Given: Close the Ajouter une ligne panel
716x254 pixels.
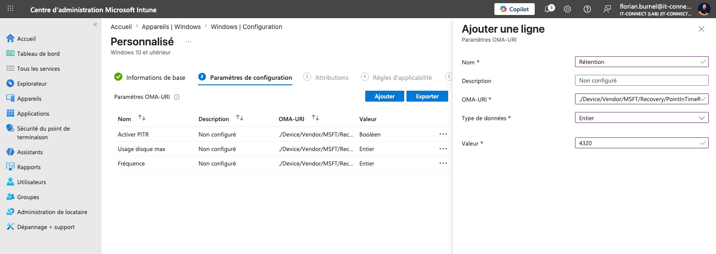Looking at the screenshot, I should click(x=701, y=29).
